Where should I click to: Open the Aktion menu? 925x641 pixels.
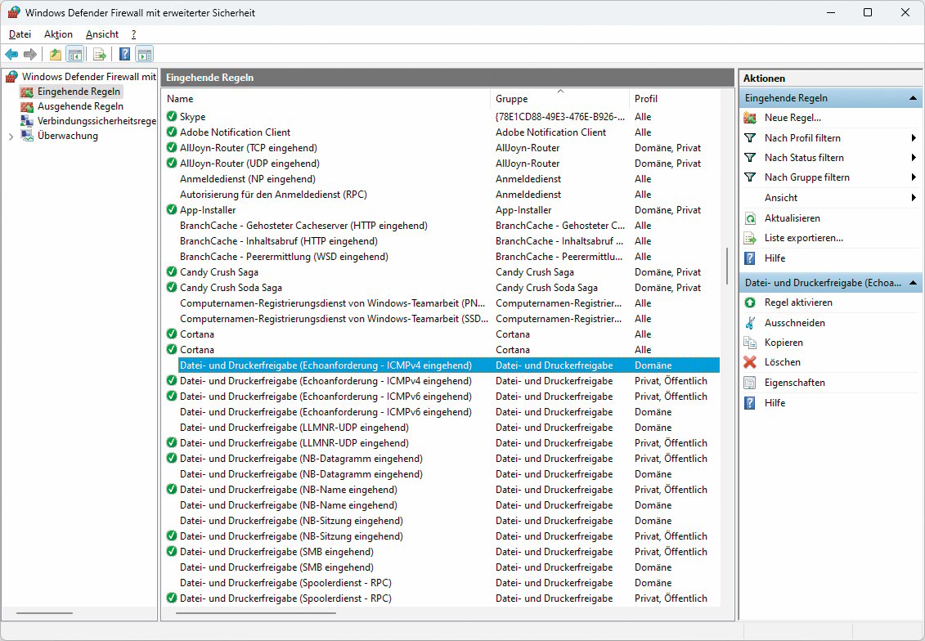click(58, 34)
